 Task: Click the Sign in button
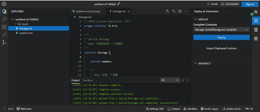coord(250,4)
